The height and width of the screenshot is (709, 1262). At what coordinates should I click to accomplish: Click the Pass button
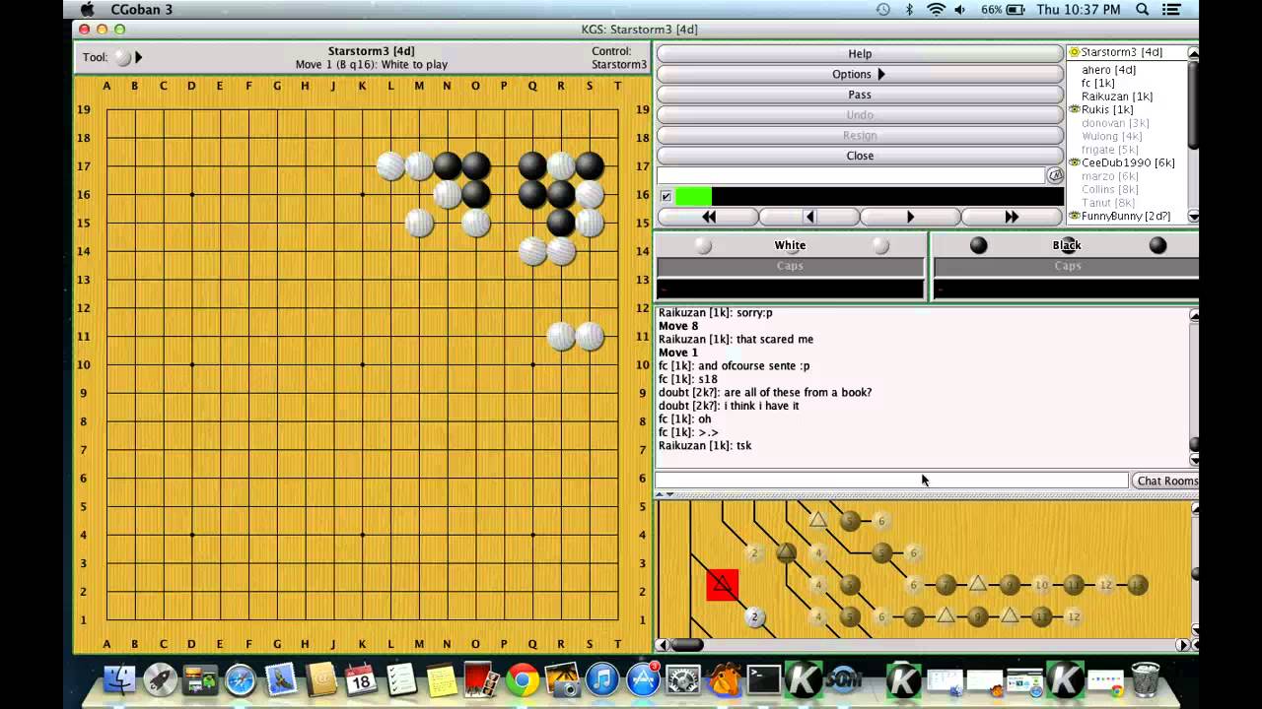(x=860, y=95)
